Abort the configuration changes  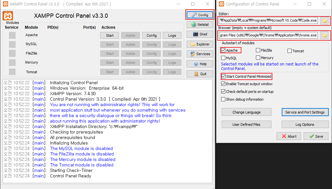(288, 136)
